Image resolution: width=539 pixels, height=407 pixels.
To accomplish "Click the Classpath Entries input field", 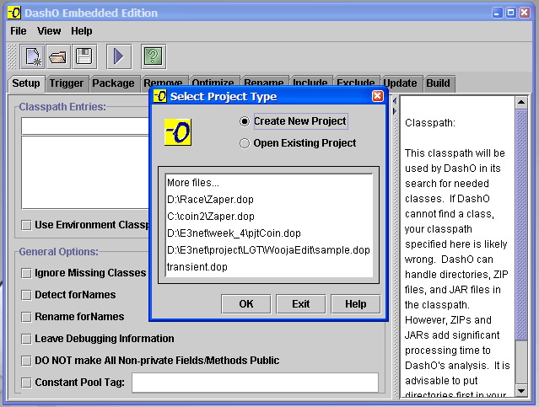I will 85,126.
